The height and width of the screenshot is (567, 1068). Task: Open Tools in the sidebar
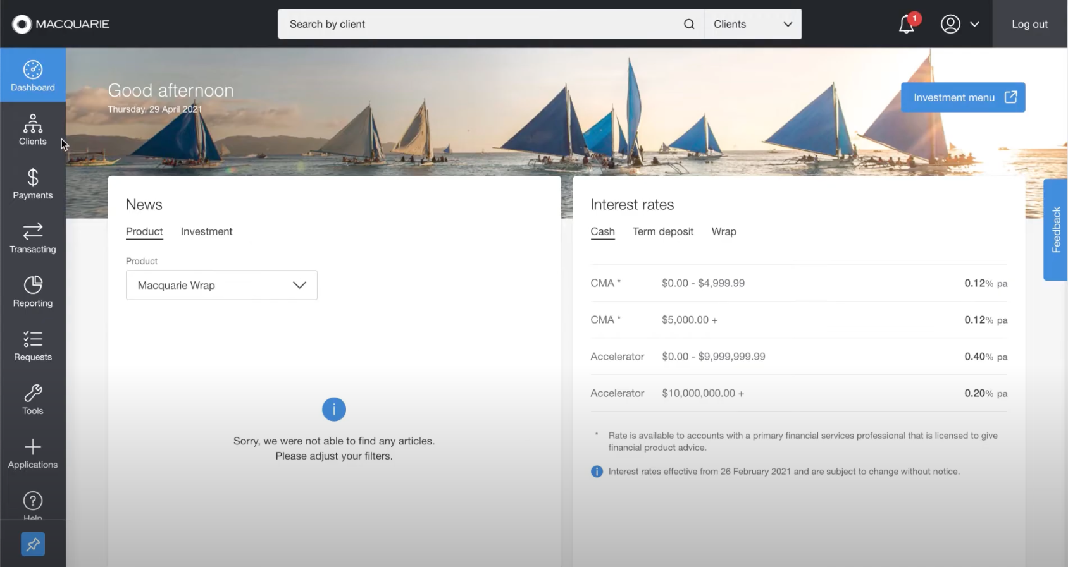(33, 399)
